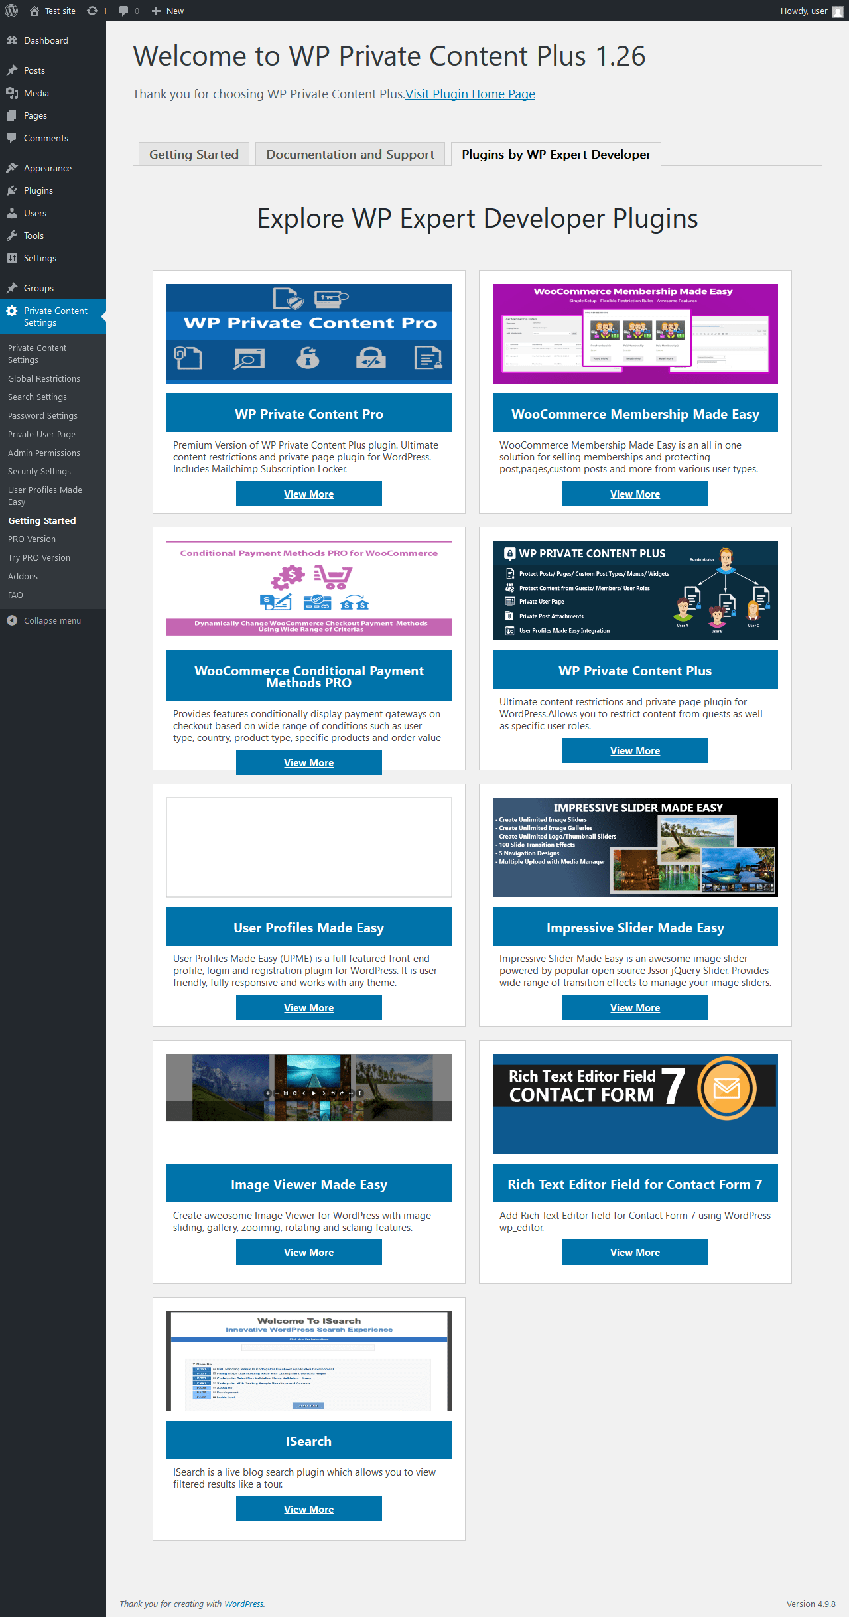Click the updates refresh icon
Viewport: 849px width, 1617px height.
point(92,11)
